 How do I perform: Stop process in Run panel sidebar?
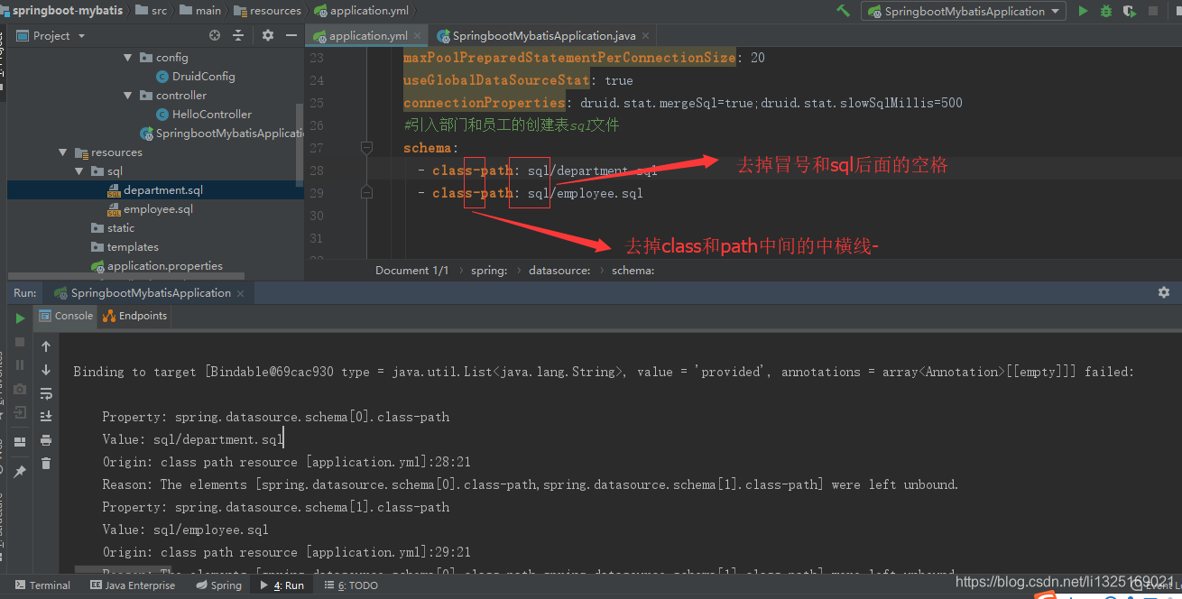click(20, 342)
